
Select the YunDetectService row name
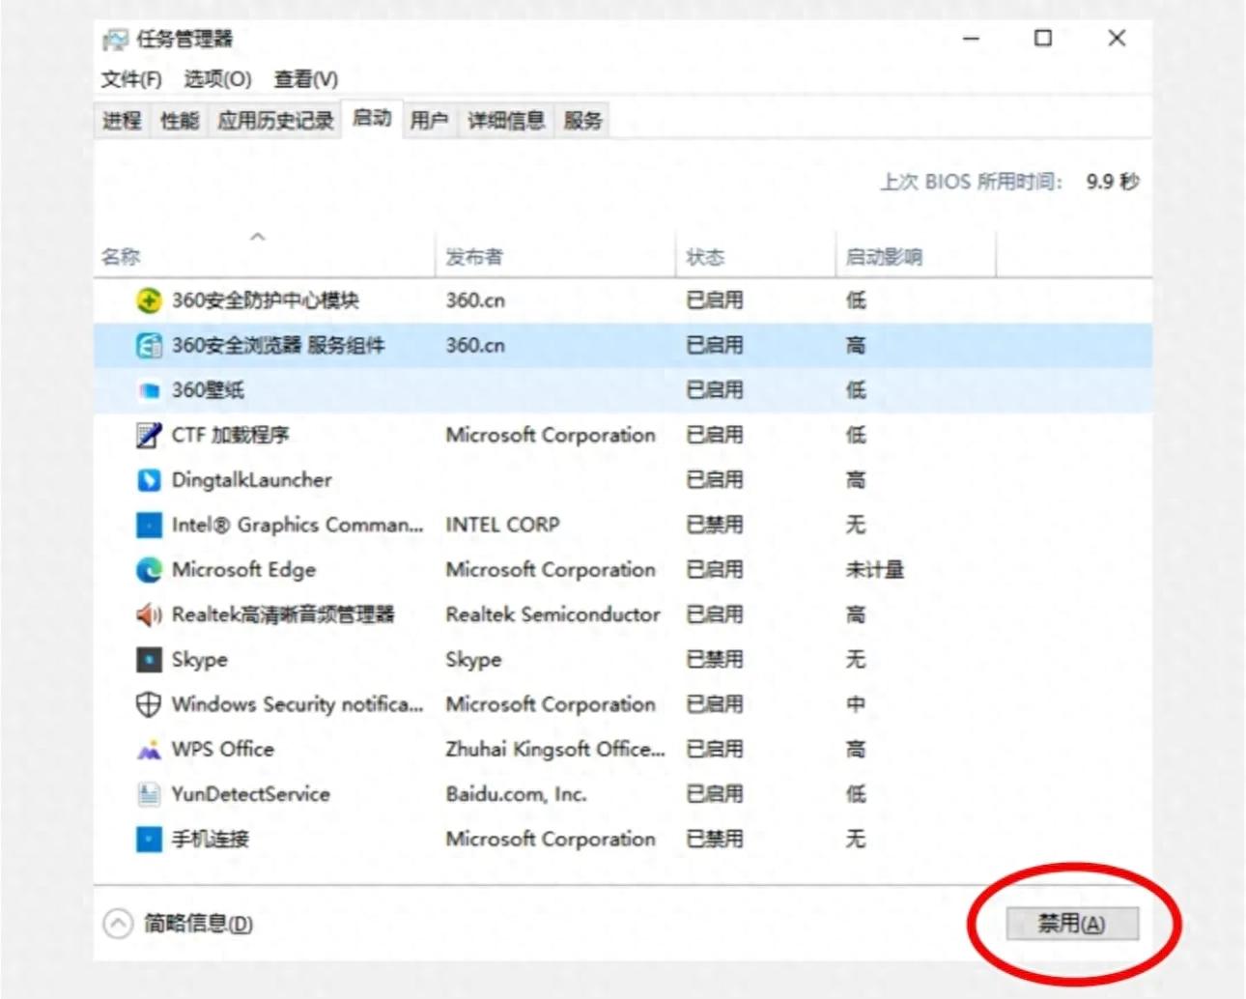click(x=251, y=794)
